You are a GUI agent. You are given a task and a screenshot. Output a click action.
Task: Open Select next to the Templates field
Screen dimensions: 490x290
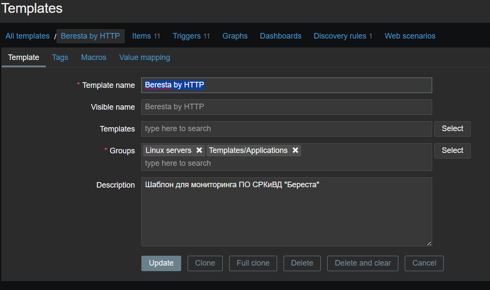tap(452, 129)
